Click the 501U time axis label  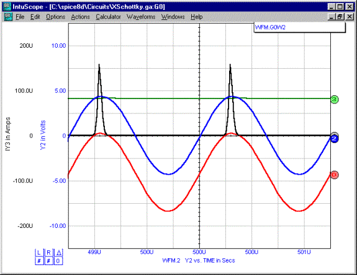coord(304,252)
